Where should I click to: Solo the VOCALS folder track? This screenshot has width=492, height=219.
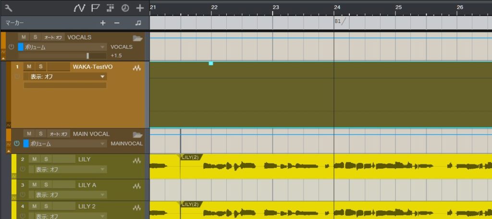(x=35, y=37)
